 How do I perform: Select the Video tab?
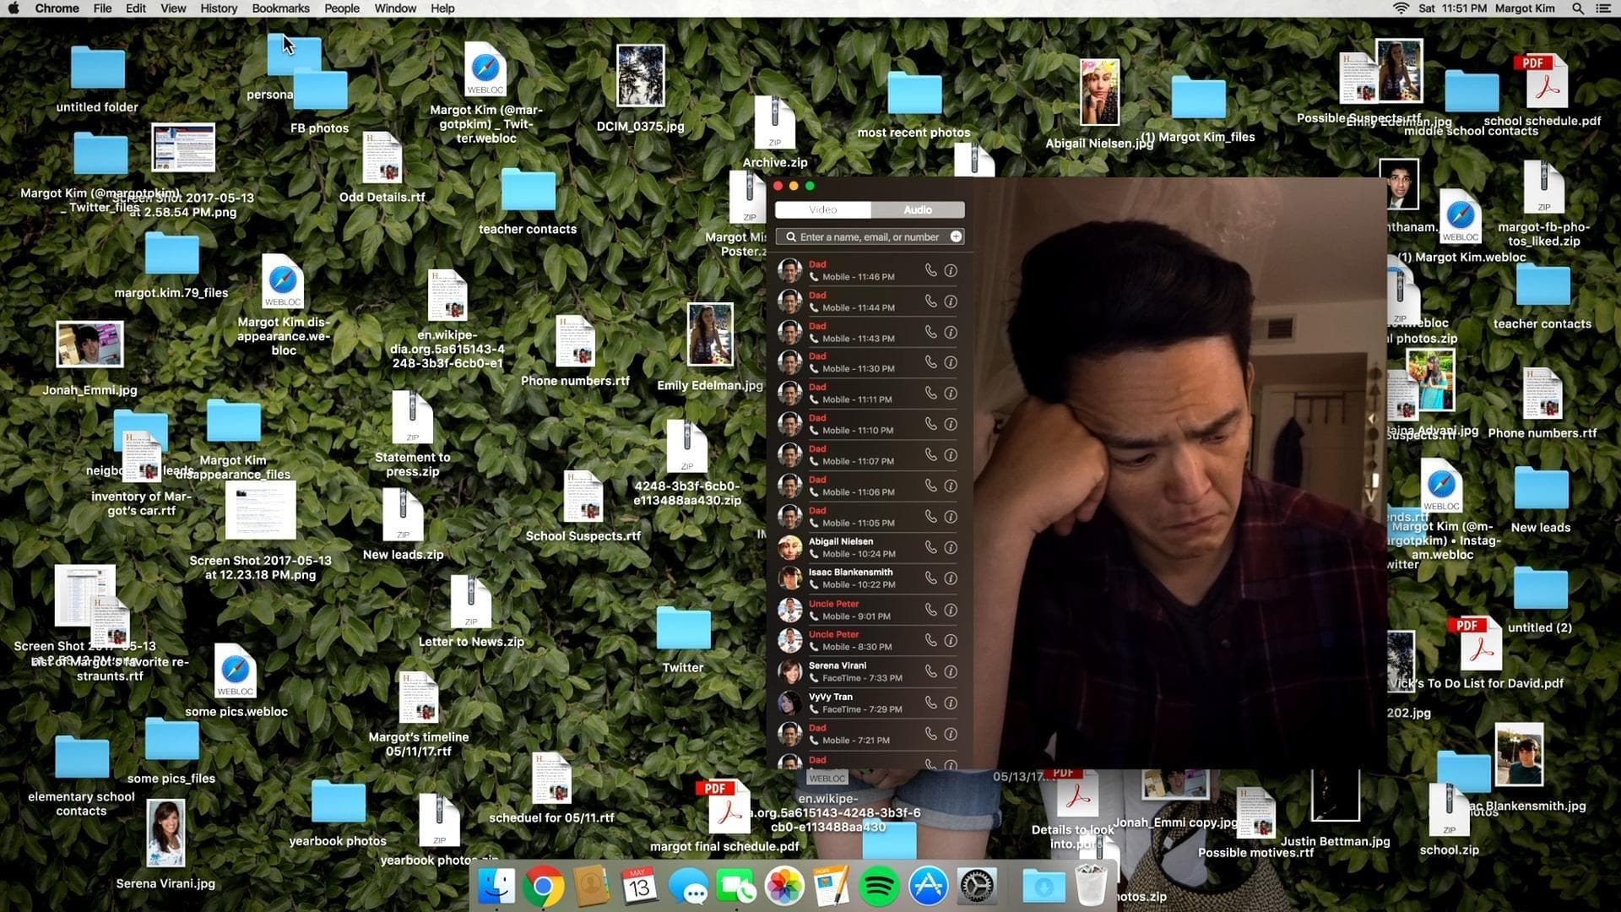[x=821, y=209]
